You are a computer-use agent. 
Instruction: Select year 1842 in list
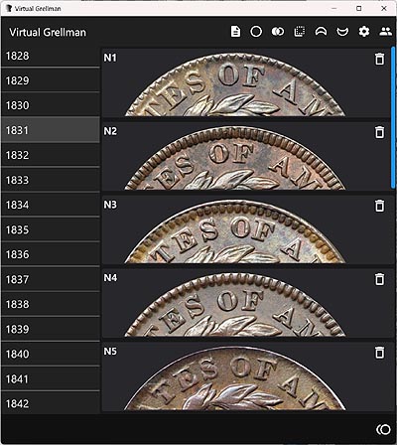point(51,403)
